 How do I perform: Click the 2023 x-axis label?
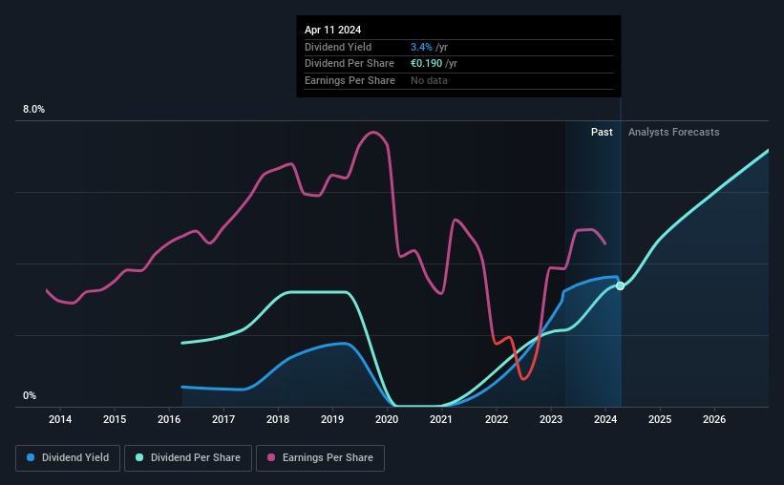point(551,419)
